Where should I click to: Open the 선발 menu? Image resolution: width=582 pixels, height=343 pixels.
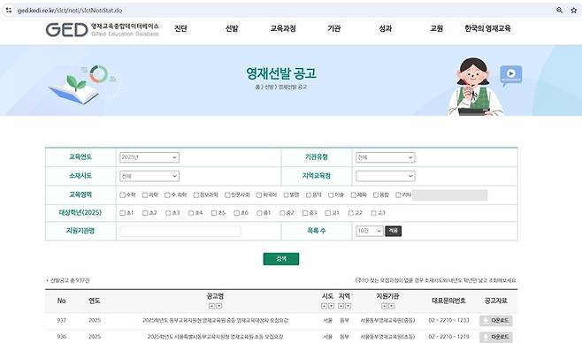tap(232, 28)
